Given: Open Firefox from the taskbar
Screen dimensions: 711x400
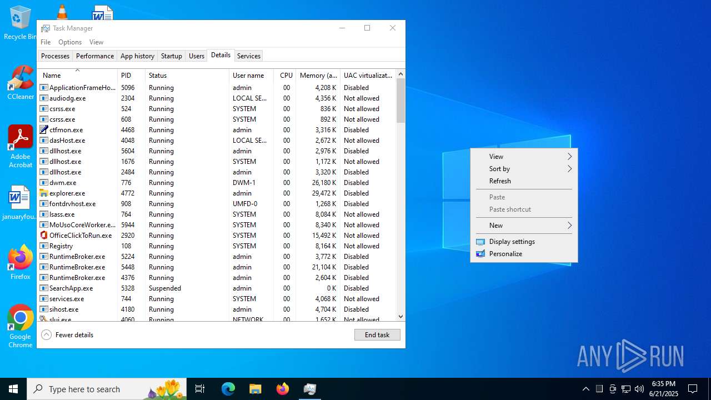Looking at the screenshot, I should click(x=282, y=389).
